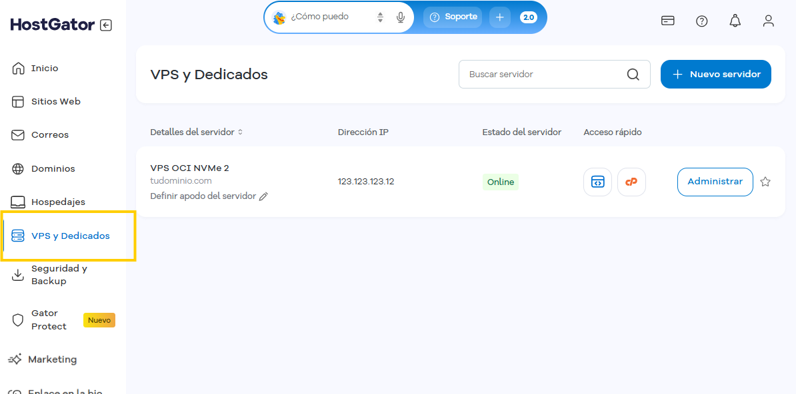Click the IP address 123.123.123.12
The width and height of the screenshot is (796, 394).
(366, 182)
